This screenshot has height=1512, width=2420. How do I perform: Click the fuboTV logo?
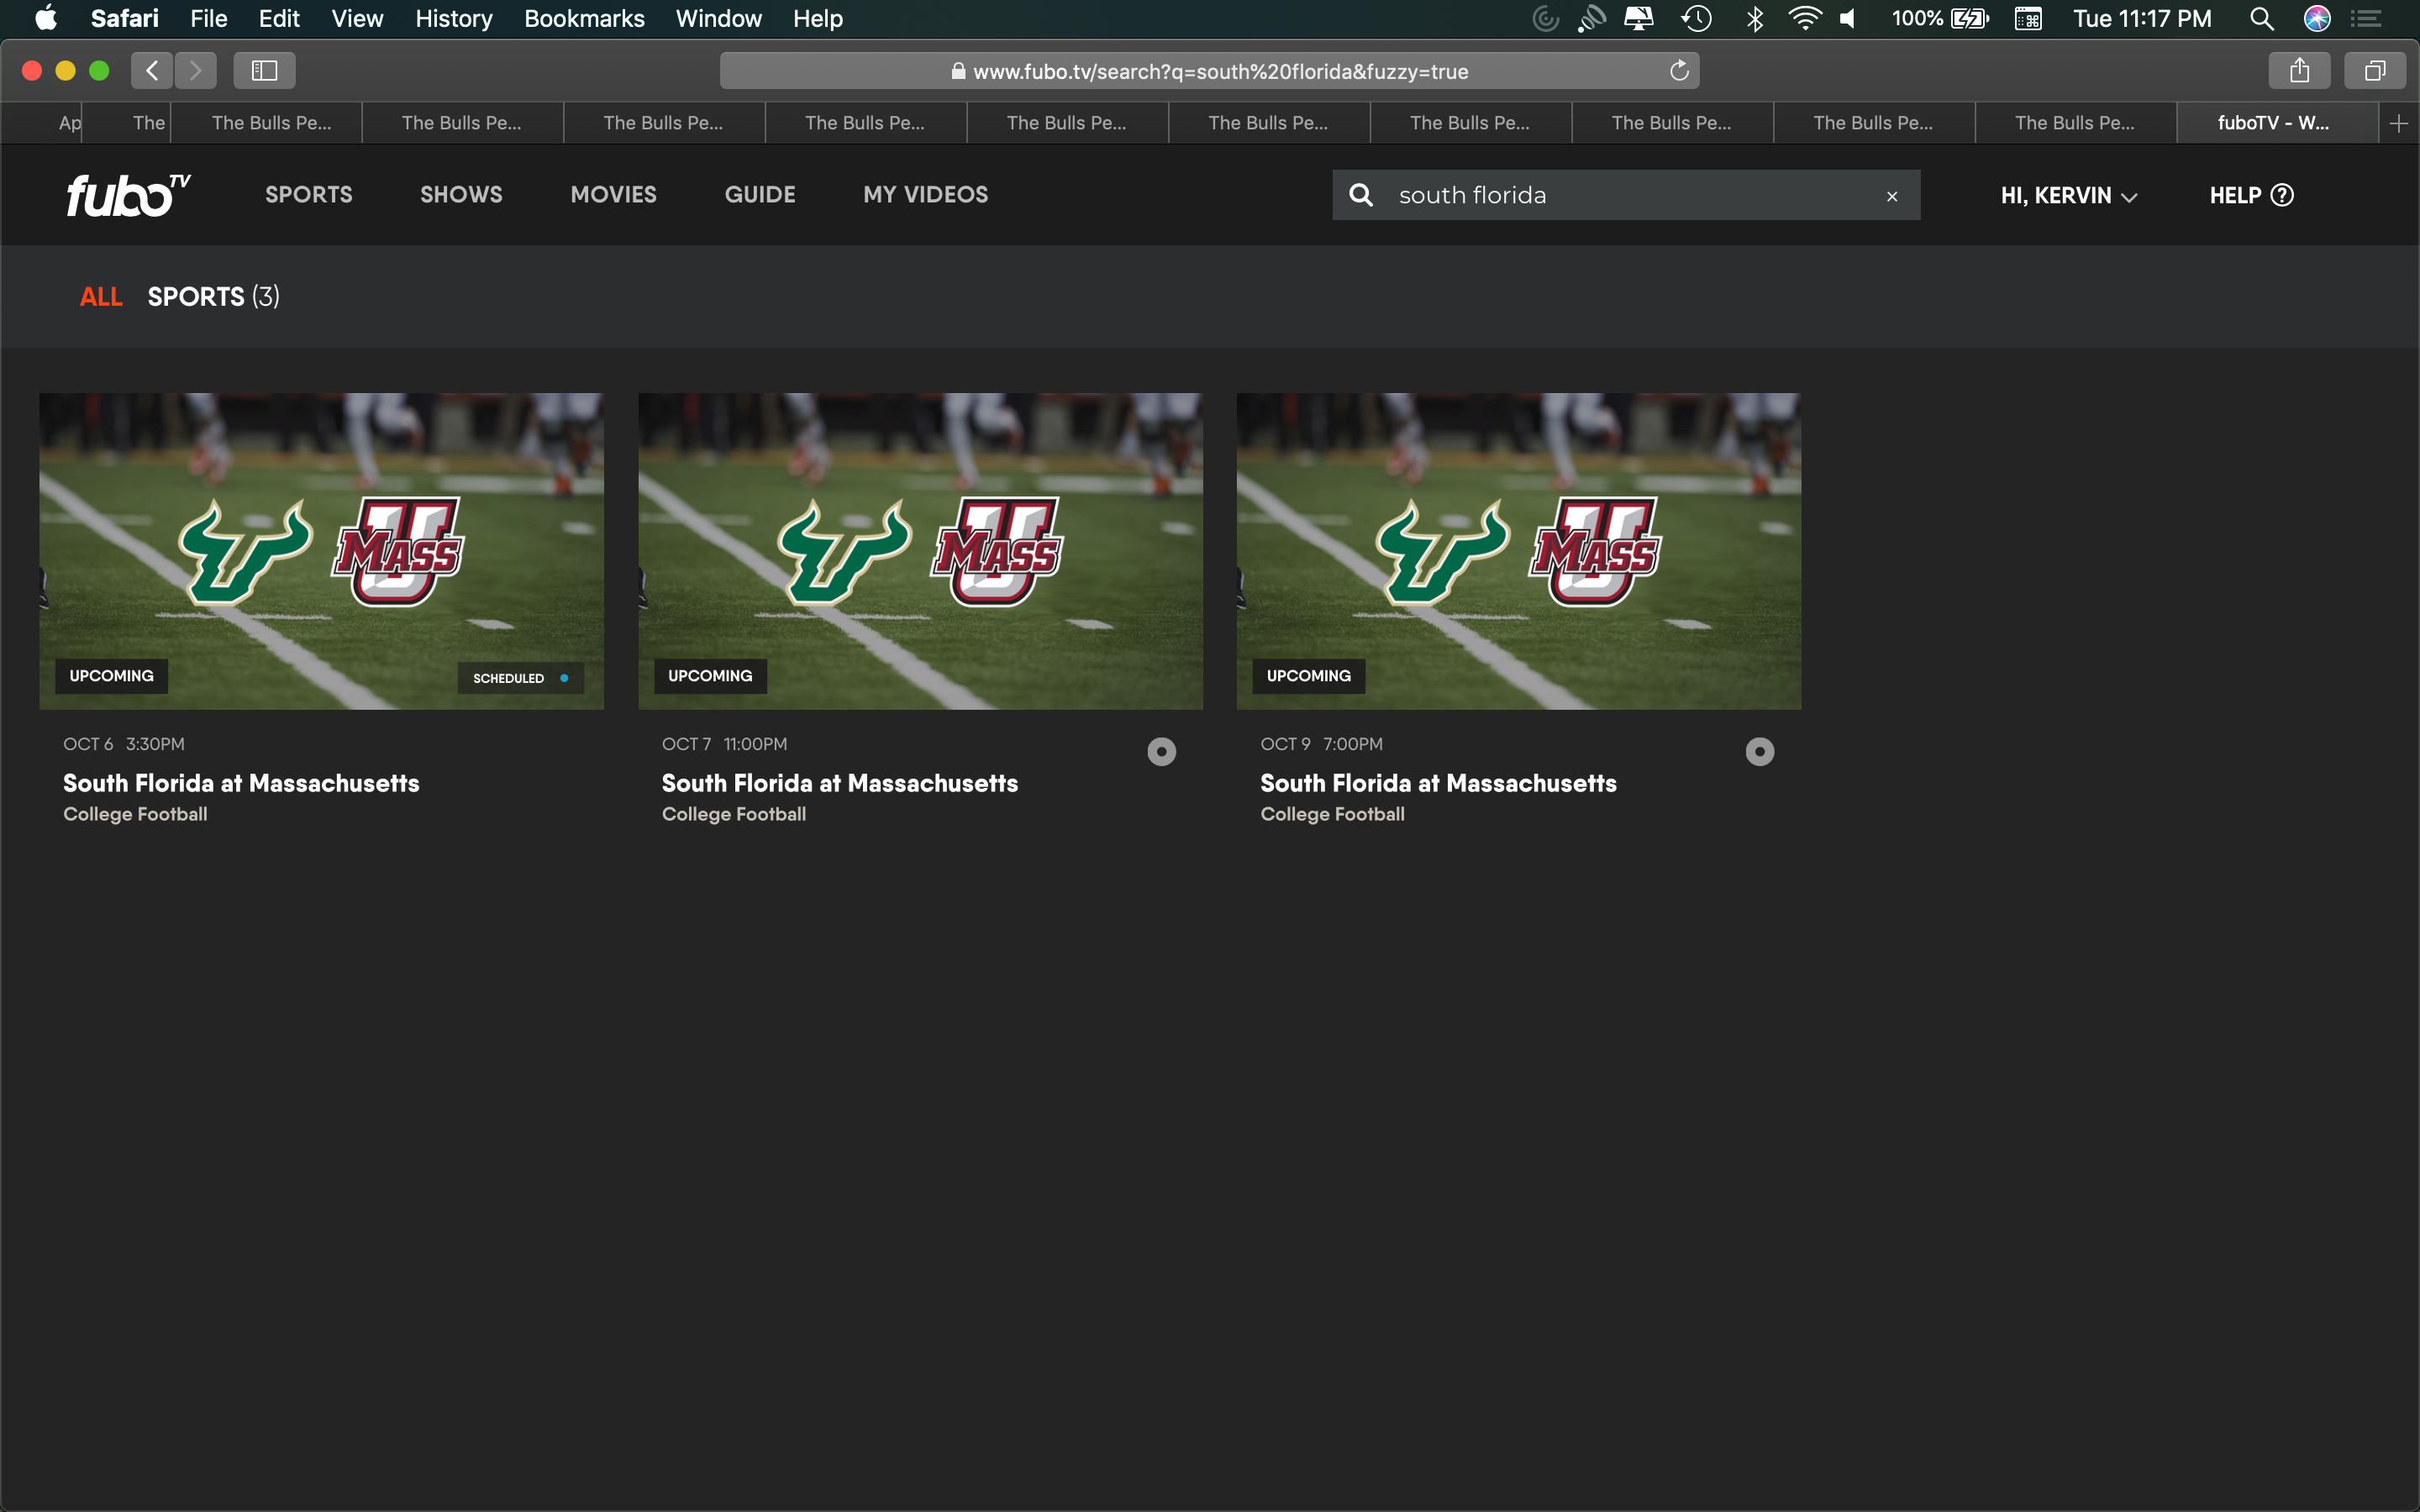pos(127,195)
